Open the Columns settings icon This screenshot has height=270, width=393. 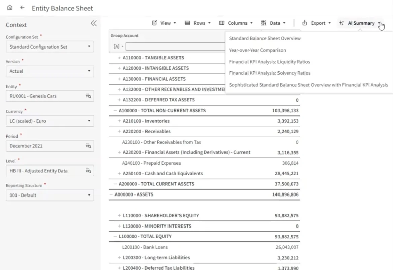pos(222,23)
